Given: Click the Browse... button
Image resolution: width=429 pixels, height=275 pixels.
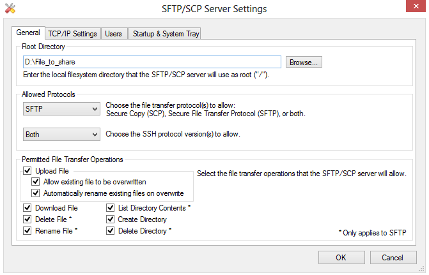Looking at the screenshot, I should point(304,62).
